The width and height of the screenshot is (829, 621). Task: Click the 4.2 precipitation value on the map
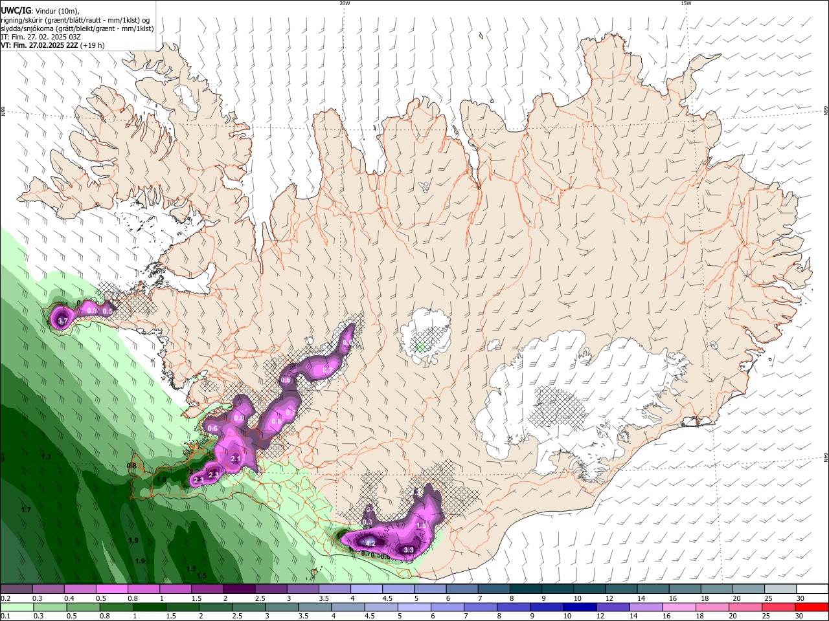coord(370,544)
